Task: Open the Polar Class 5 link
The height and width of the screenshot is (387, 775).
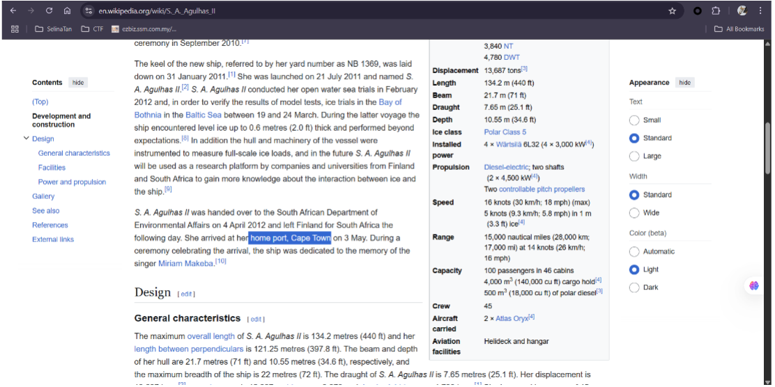Action: (505, 132)
